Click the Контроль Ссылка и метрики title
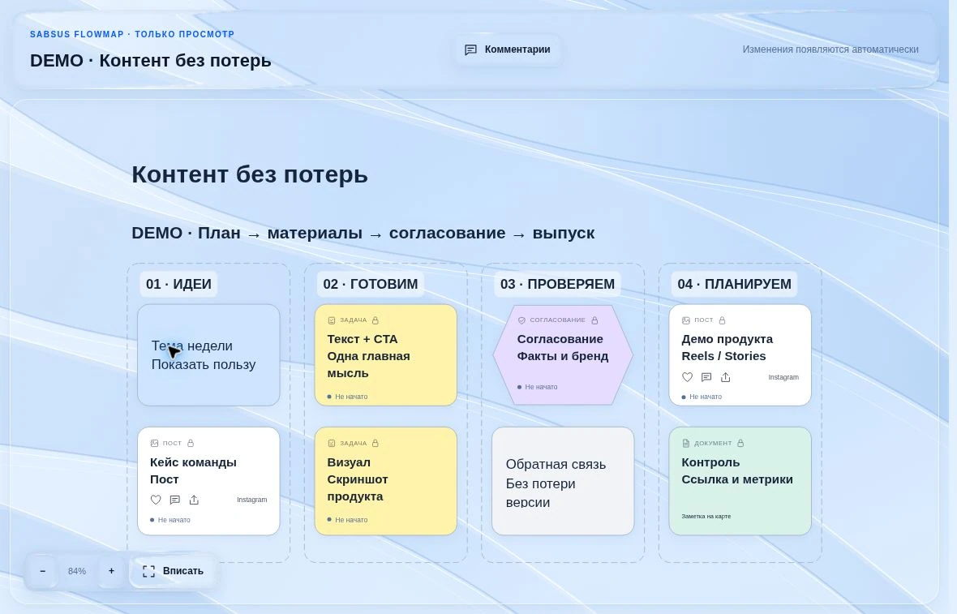Viewport: 957px width, 614px height. pyautogui.click(x=737, y=470)
